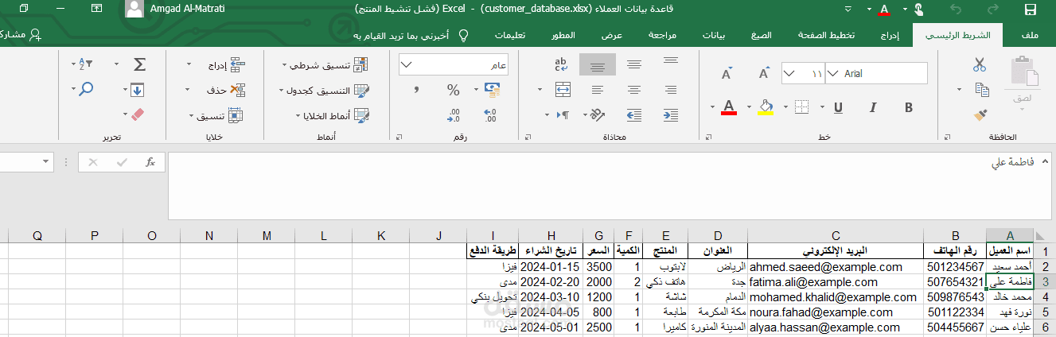Click the Wrap Text icon
This screenshot has width=1056, height=337.
point(561,65)
